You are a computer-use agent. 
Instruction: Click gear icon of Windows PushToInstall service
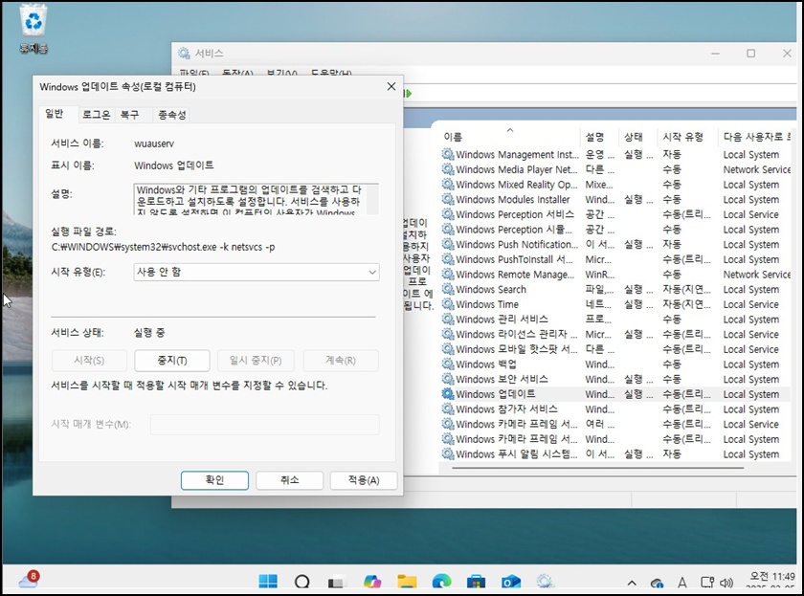pyautogui.click(x=448, y=259)
